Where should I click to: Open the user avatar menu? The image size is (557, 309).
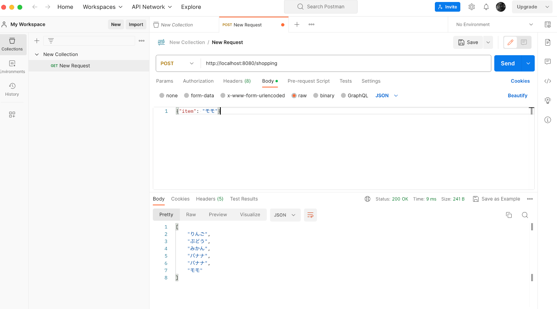501,7
